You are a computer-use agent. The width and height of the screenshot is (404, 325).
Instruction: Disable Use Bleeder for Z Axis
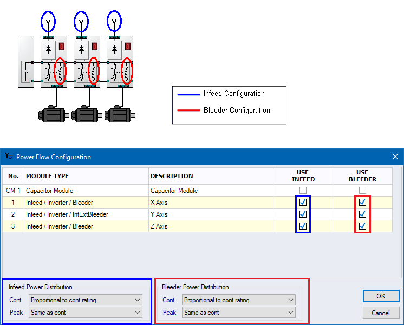(x=362, y=226)
